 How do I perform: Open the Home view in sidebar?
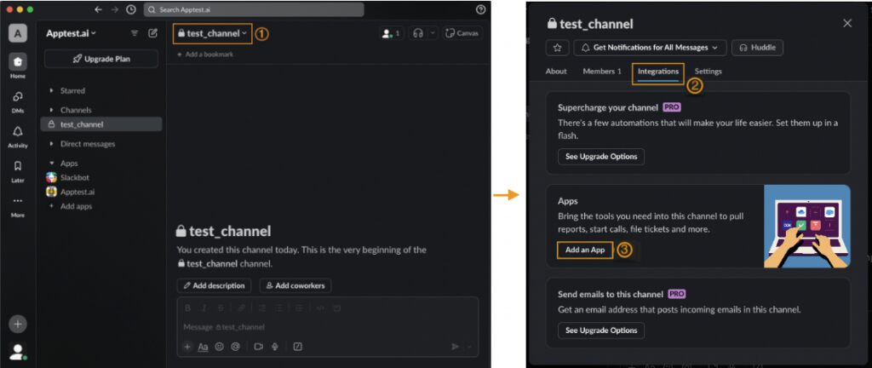pyautogui.click(x=18, y=62)
